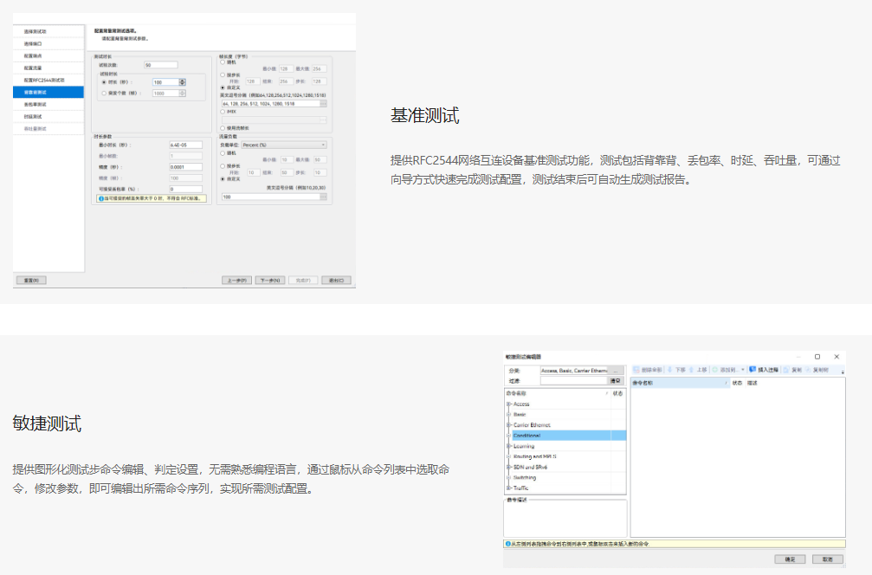Click the 插入注释 comment icon in toolbar
Viewport: 872px width, 575px height.
[x=753, y=370]
